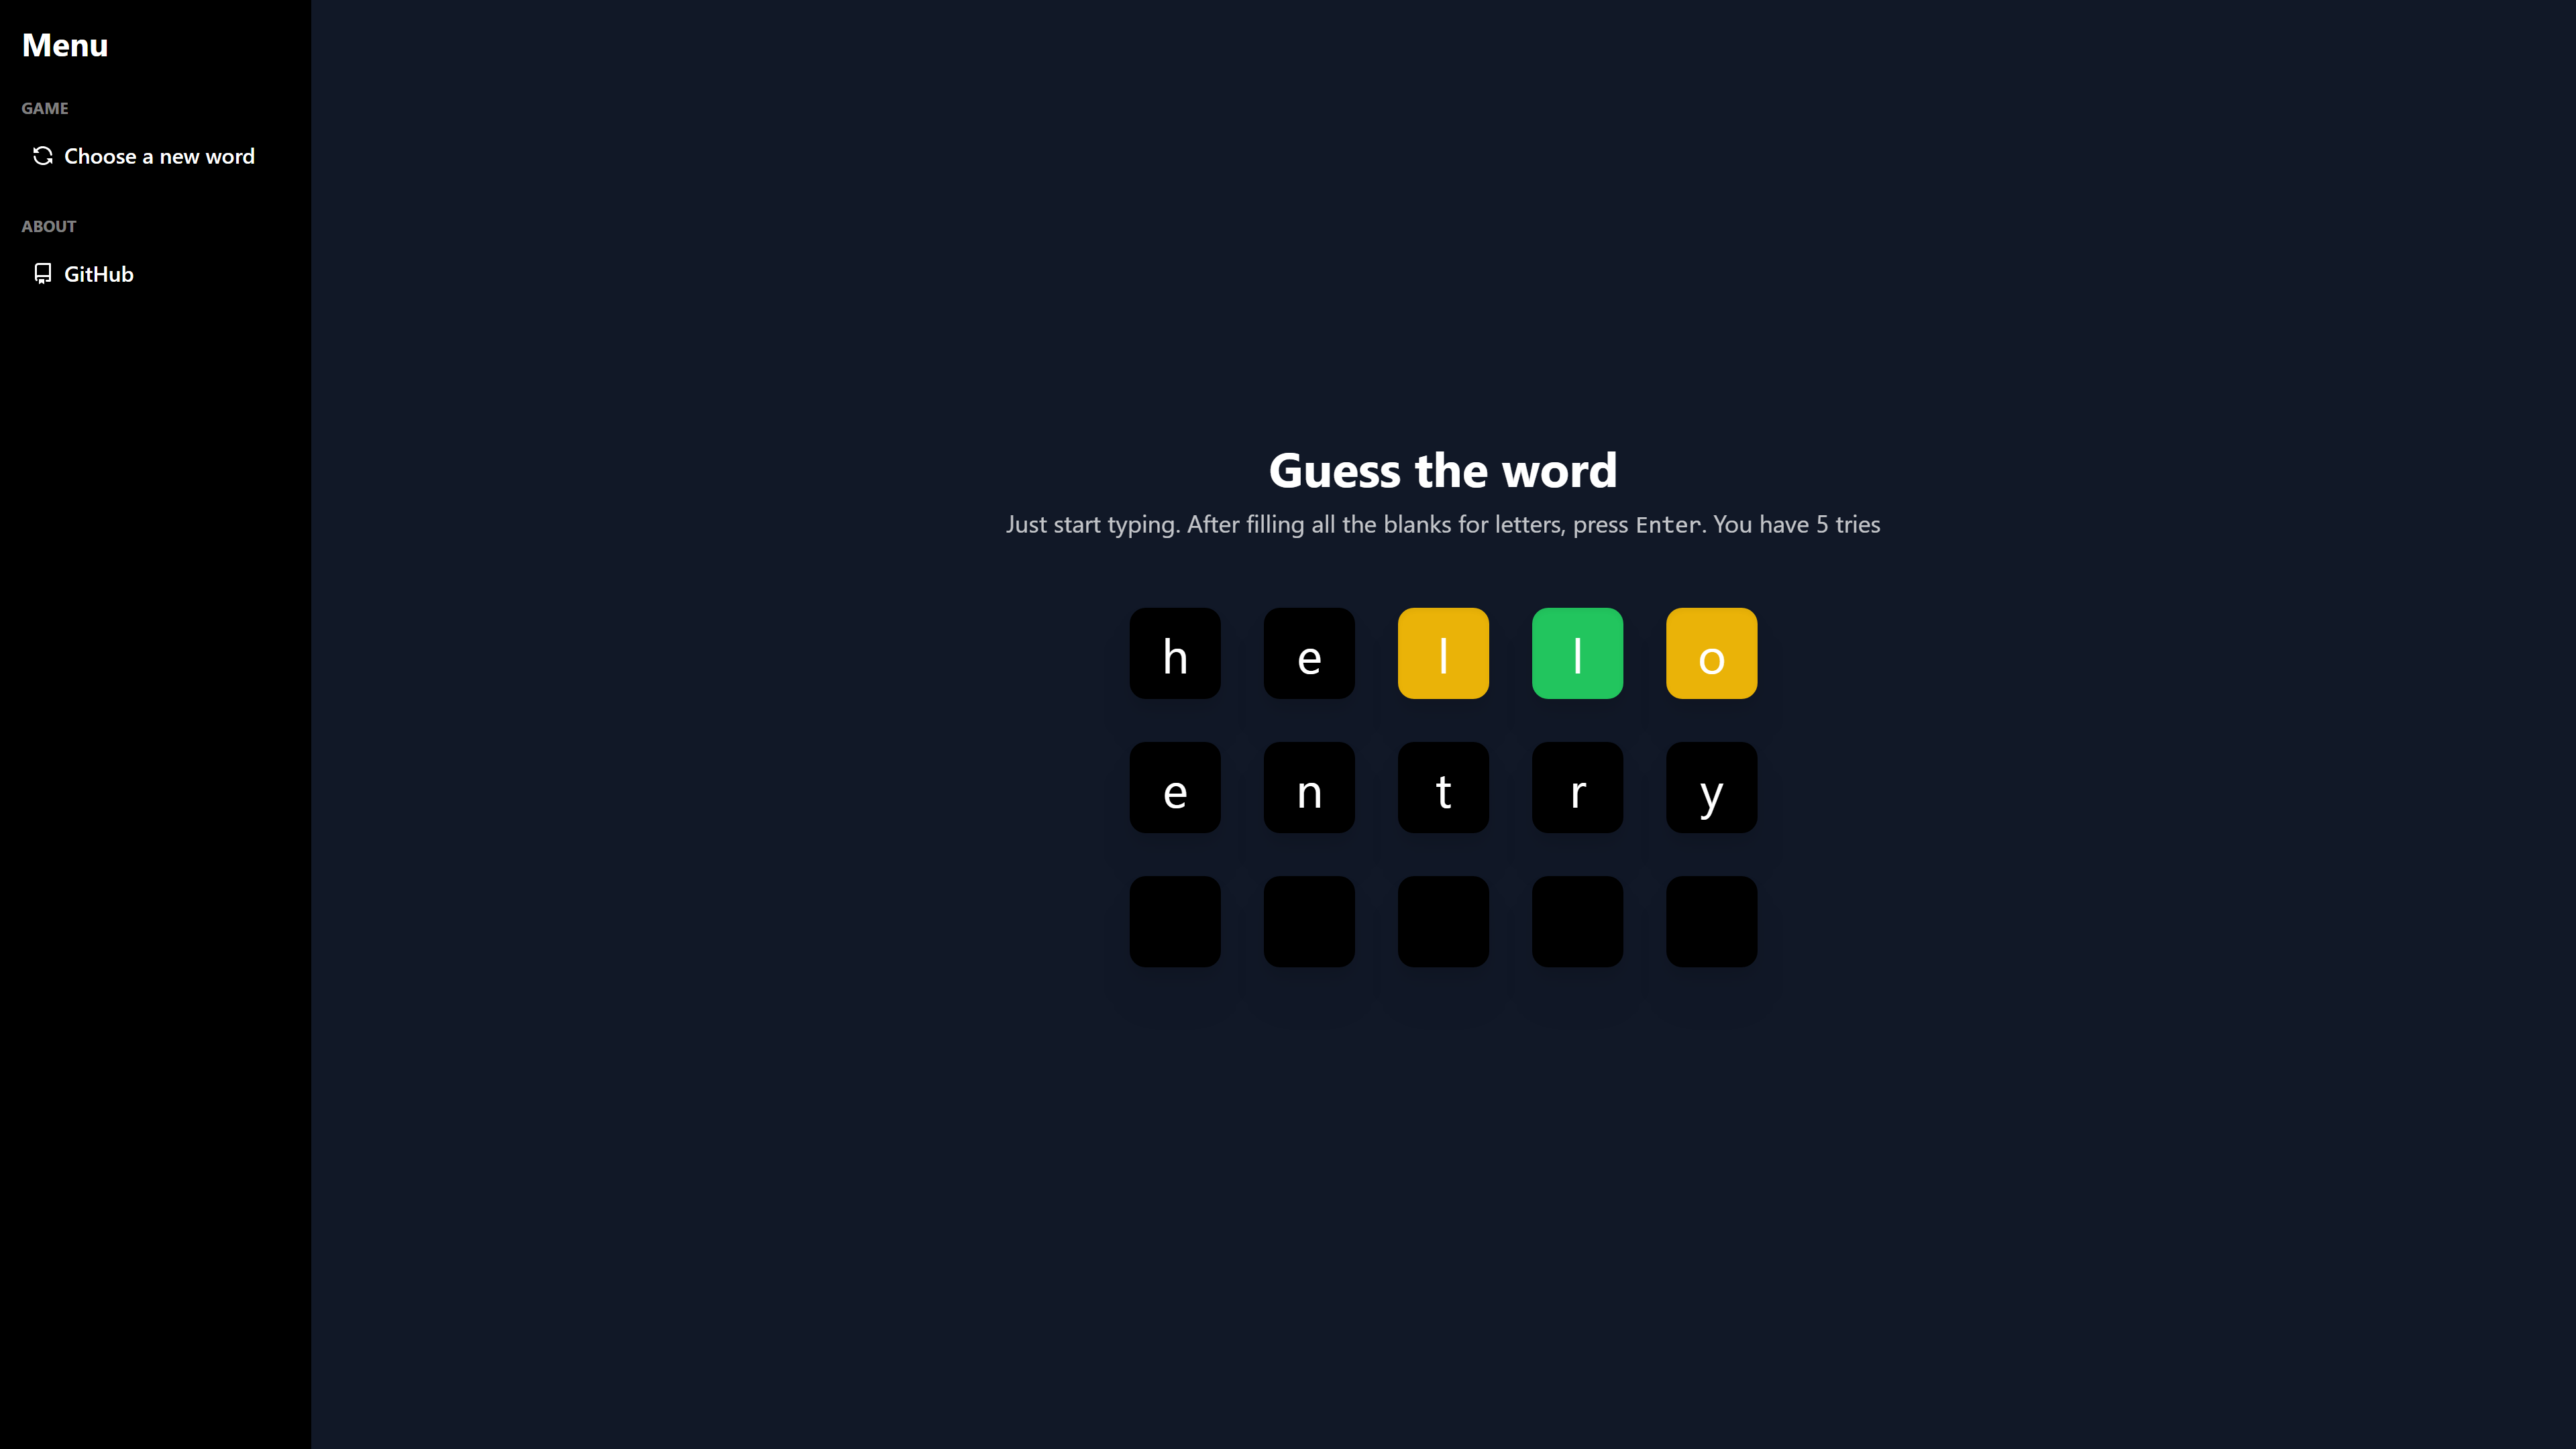The height and width of the screenshot is (1449, 2576).
Task: Click the refresh icon to choose new word
Action: click(42, 156)
